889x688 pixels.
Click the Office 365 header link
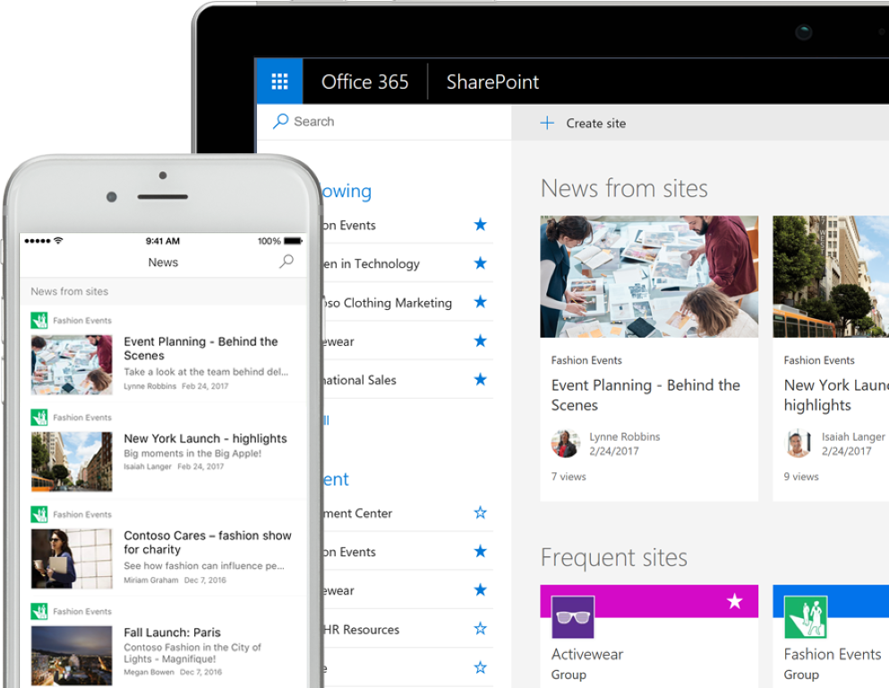coord(364,82)
